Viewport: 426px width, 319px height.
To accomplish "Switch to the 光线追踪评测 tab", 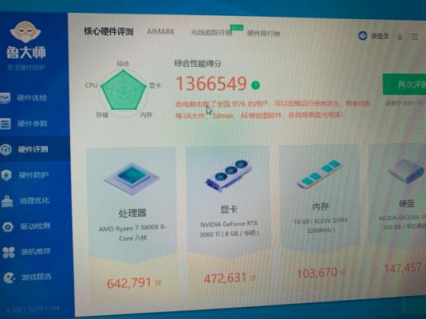I will click(x=211, y=33).
